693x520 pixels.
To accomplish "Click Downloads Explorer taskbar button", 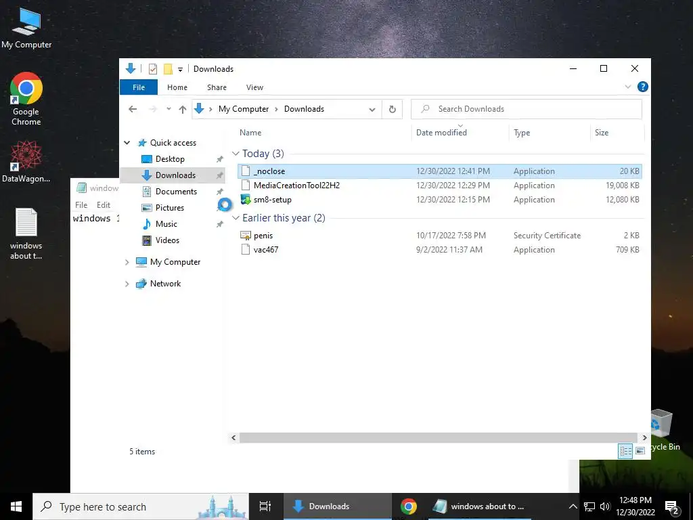I will click(337, 506).
